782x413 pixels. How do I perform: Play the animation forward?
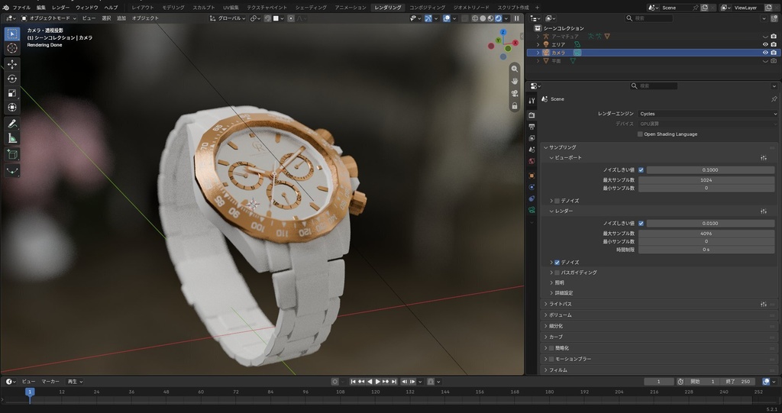377,382
